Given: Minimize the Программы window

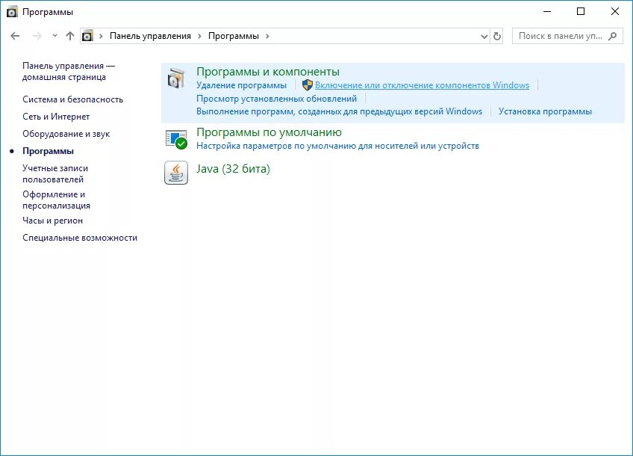Looking at the screenshot, I should [547, 11].
